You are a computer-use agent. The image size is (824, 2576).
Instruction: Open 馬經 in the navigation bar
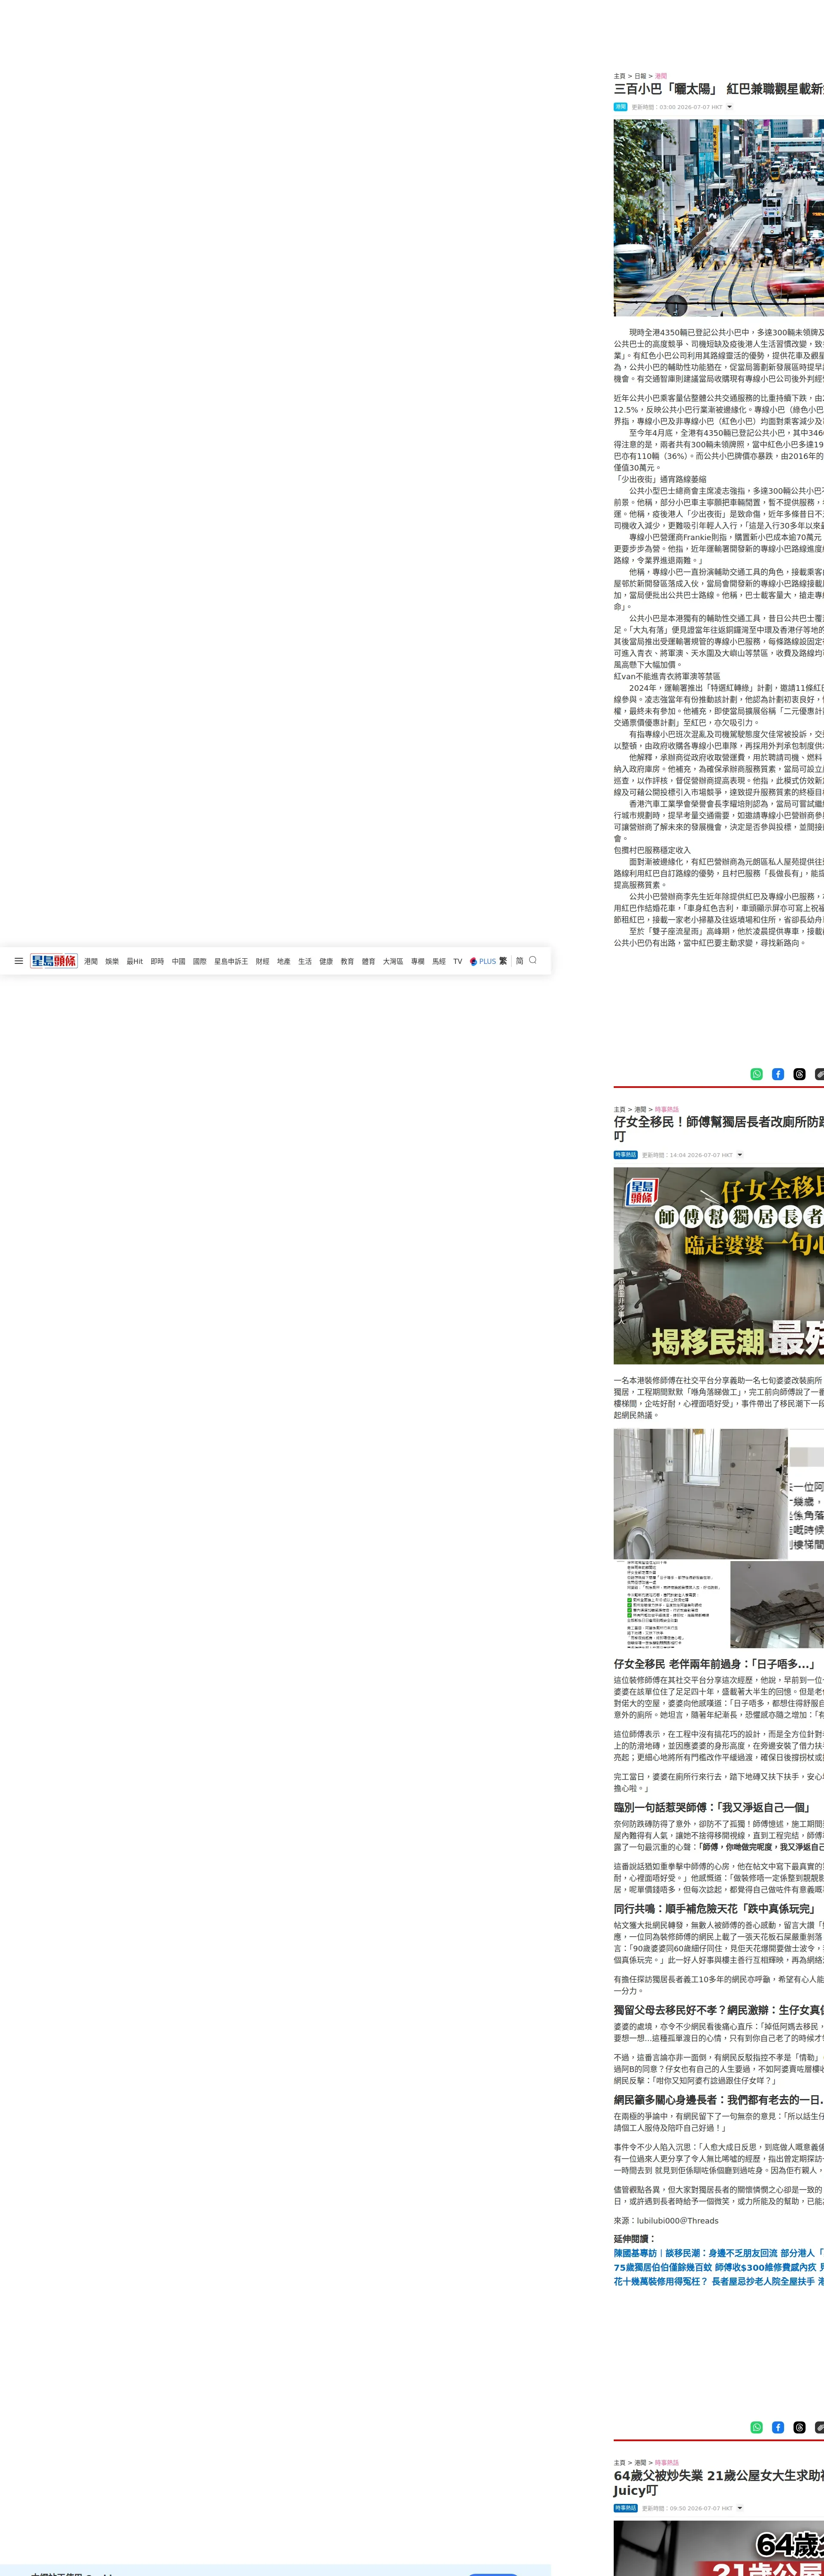tap(439, 961)
